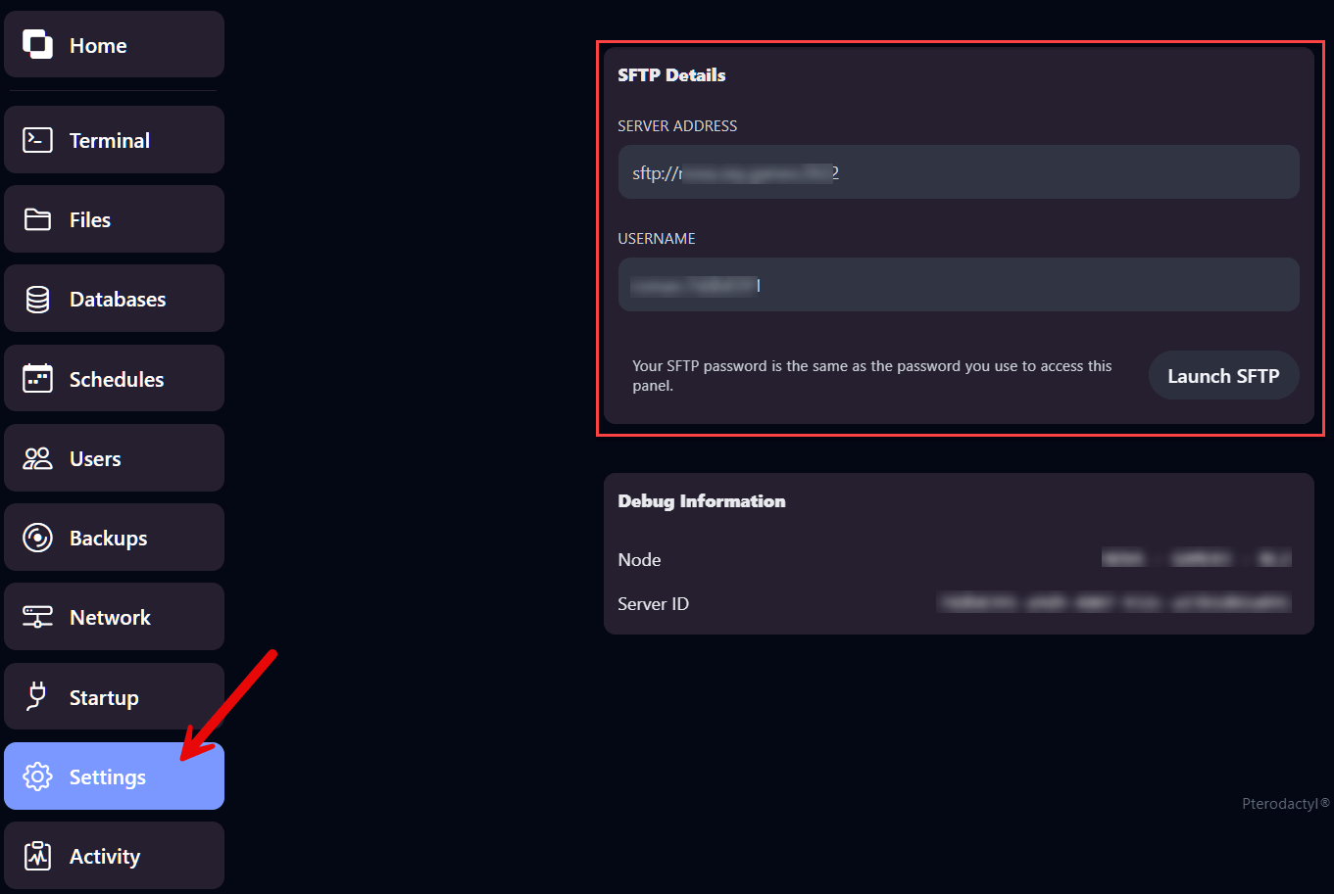
Task: Select the Users icon
Action: (37, 457)
